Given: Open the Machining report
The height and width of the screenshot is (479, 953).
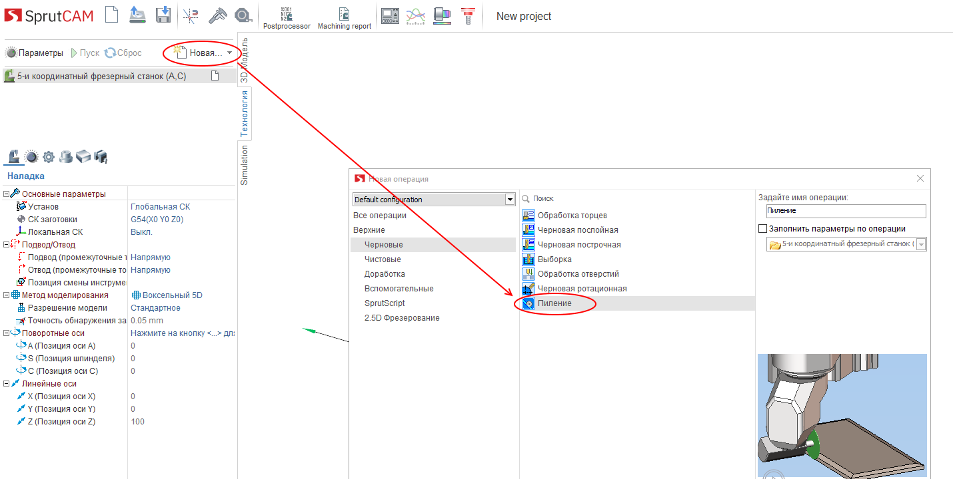Looking at the screenshot, I should click(x=345, y=17).
